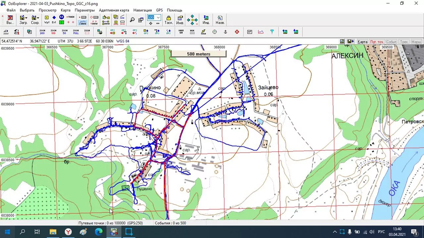This screenshot has height=238, width=424.
Task: Toggle the Марш. drag mode button
Action: tap(416, 42)
